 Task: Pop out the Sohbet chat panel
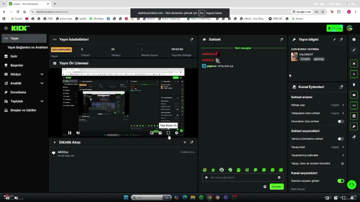[x=282, y=40]
